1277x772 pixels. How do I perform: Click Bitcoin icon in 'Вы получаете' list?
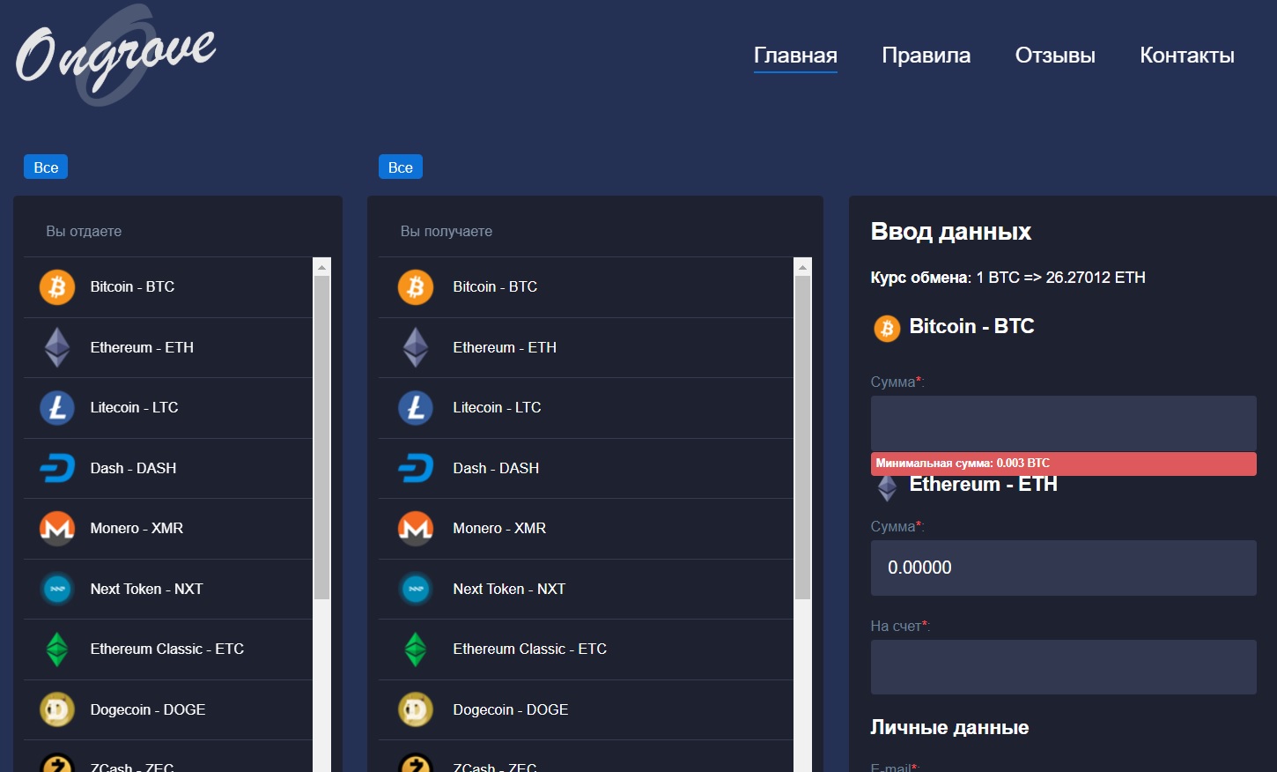pos(416,287)
